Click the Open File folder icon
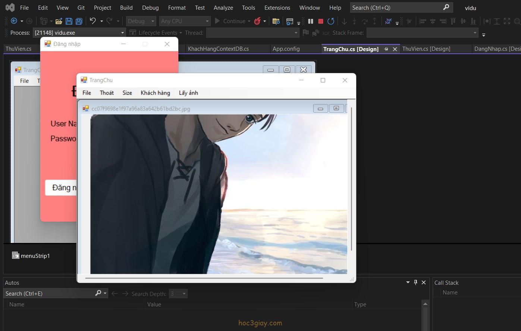 (59, 21)
